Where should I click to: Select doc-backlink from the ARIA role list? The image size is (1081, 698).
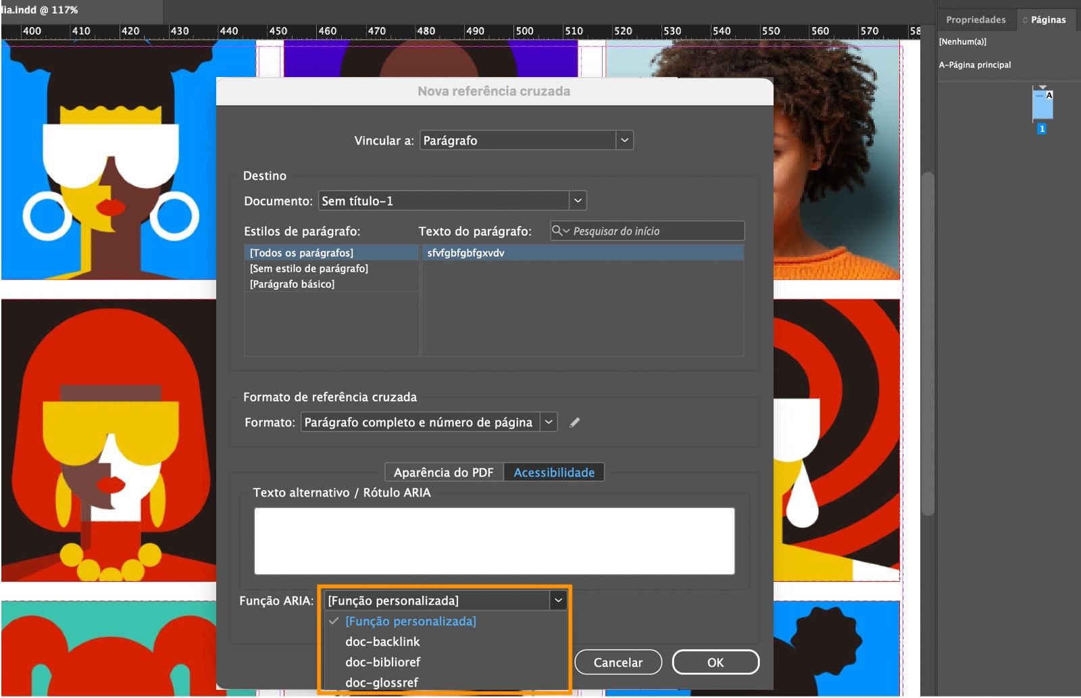click(382, 642)
